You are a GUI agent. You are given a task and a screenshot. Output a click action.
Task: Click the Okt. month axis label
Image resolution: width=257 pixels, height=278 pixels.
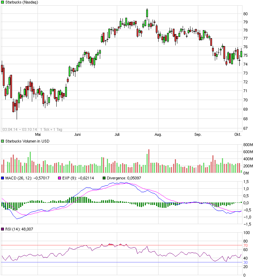coord(238,135)
